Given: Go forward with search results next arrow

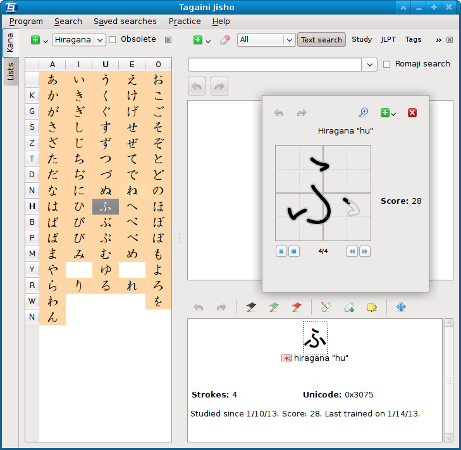Looking at the screenshot, I should [x=219, y=86].
